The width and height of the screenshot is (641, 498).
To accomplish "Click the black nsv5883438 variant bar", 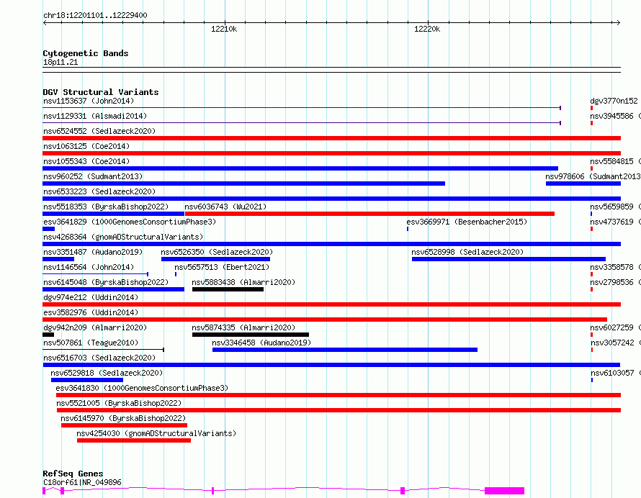I will click(x=228, y=289).
